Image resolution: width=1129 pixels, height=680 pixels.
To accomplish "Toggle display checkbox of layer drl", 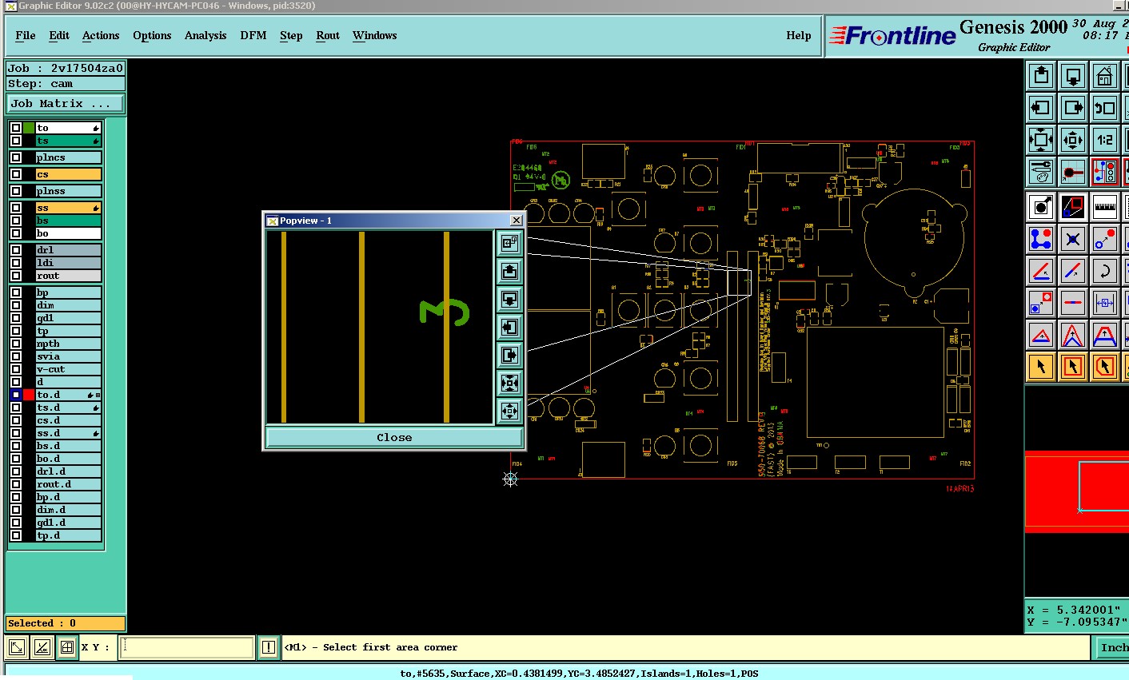I will [x=16, y=250].
